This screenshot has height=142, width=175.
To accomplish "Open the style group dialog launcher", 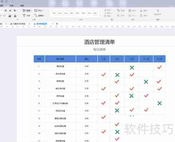I will pos(112,20).
